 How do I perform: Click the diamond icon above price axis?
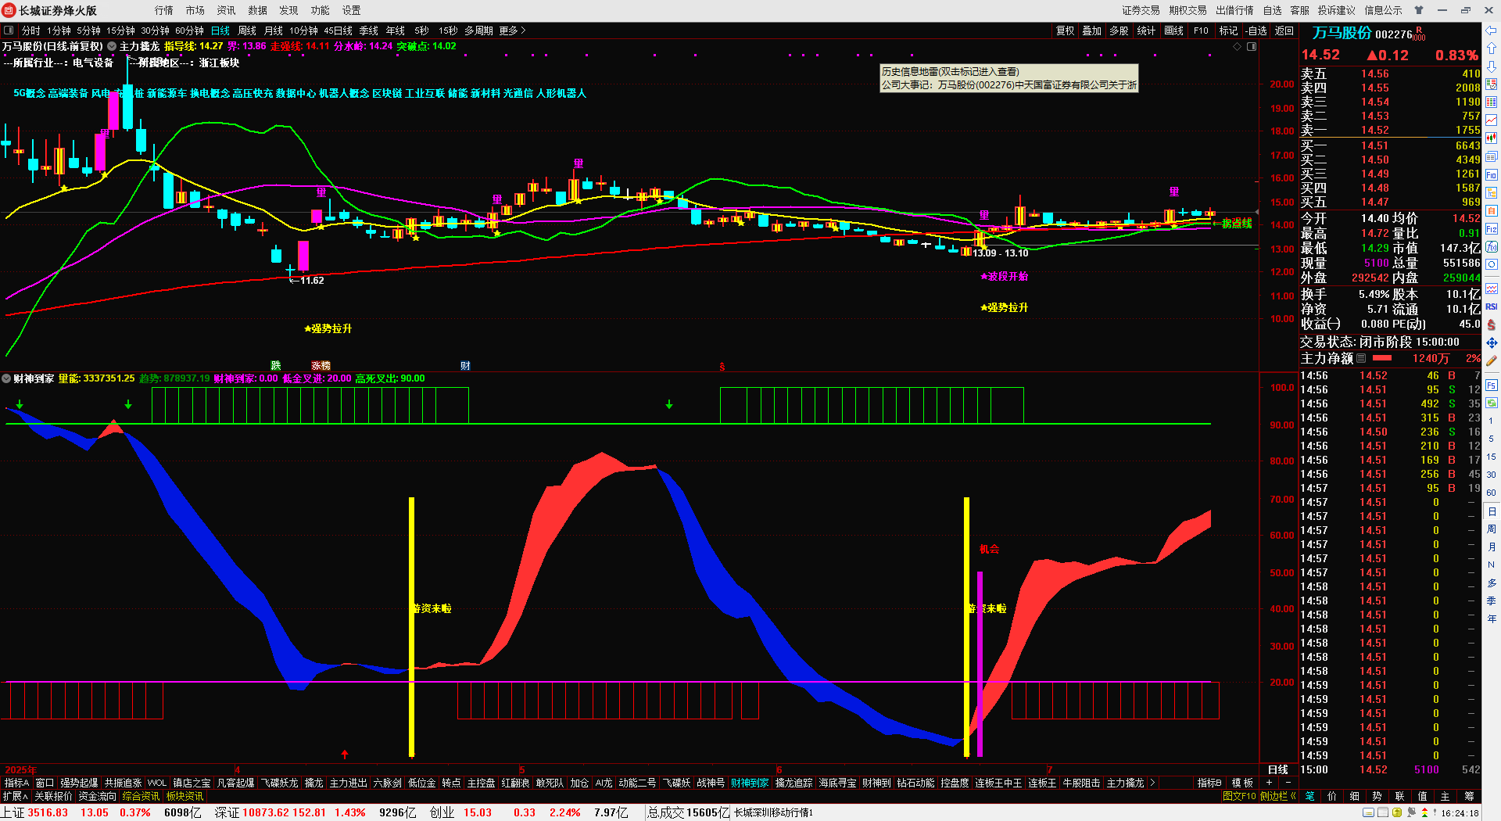pos(1238,47)
